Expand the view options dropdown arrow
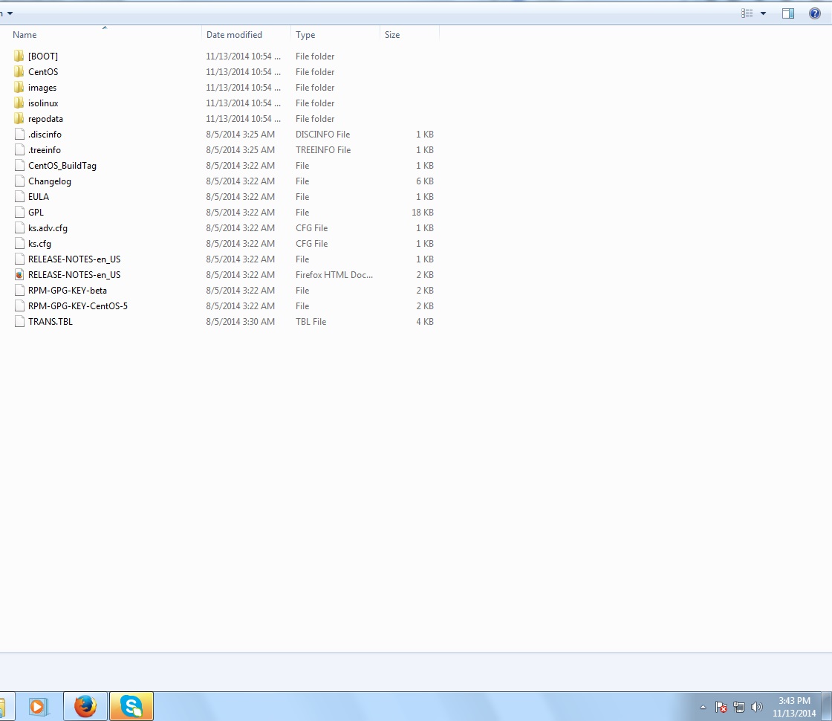This screenshot has width=832, height=721. tap(763, 13)
